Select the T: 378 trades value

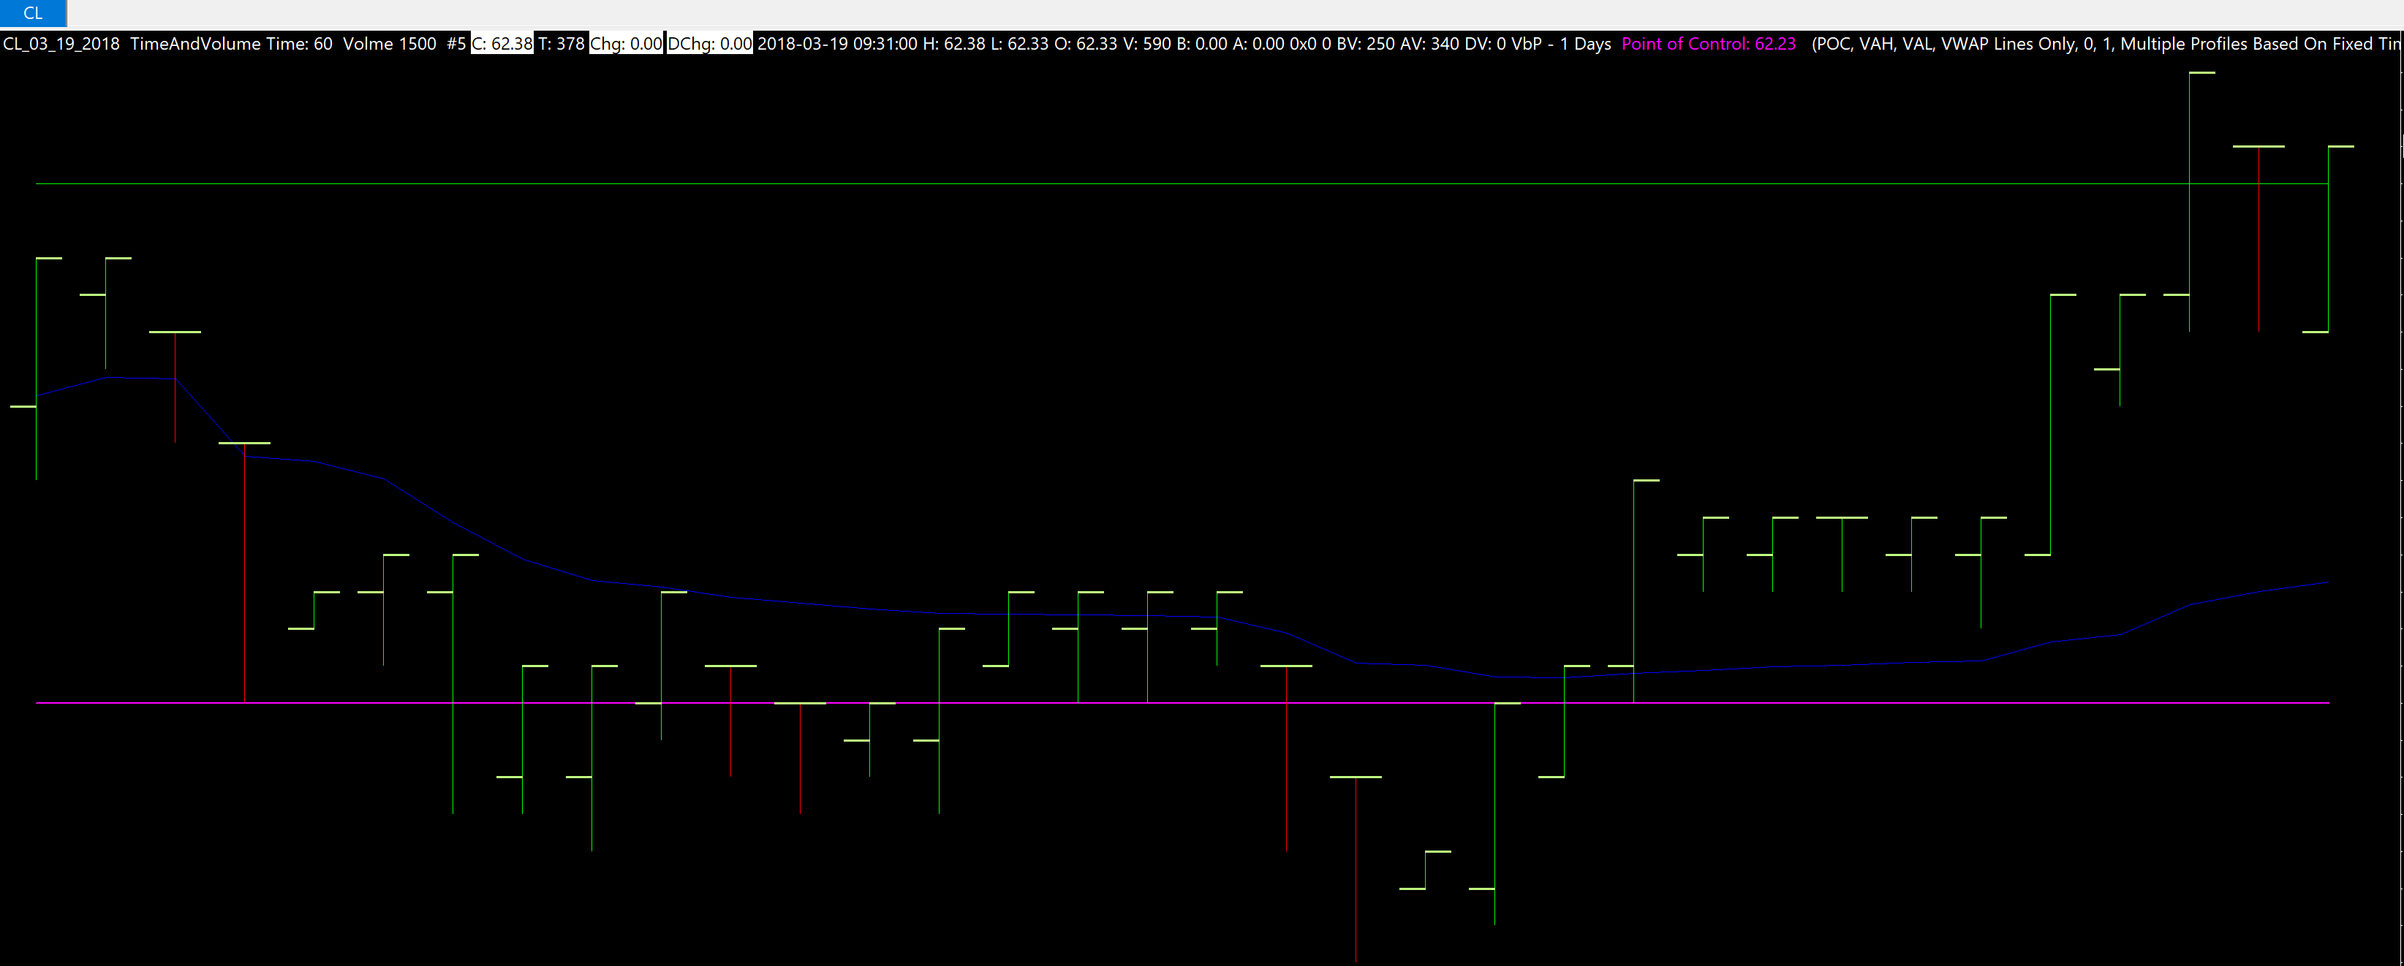click(x=562, y=44)
